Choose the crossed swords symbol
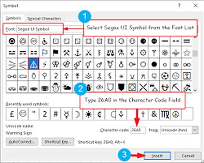This screenshot has height=163, width=204. tap(88, 53)
